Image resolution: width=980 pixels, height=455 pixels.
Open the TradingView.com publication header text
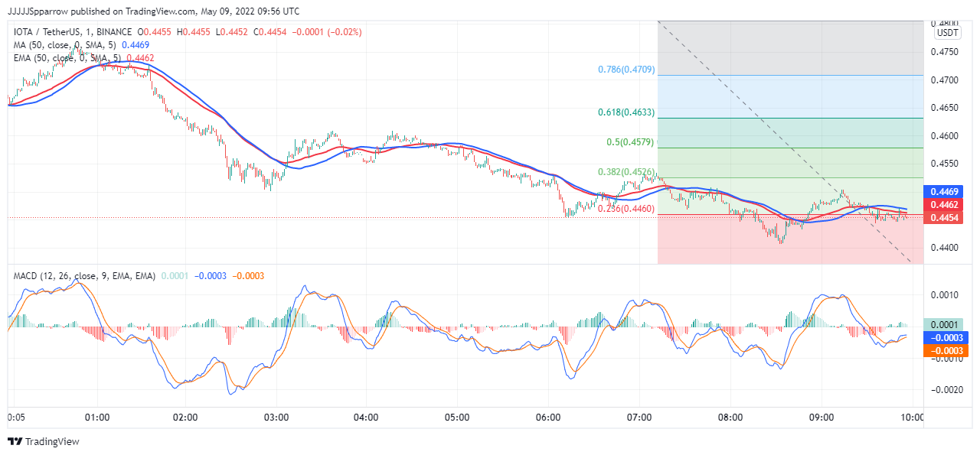(x=154, y=11)
